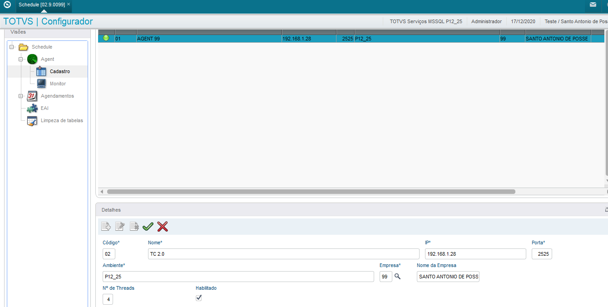Click the TOTVS logo icon in title bar
Image resolution: width=608 pixels, height=307 pixels.
coord(7,5)
